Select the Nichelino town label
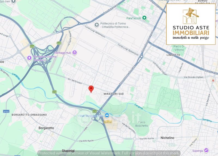 click(x=167, y=138)
